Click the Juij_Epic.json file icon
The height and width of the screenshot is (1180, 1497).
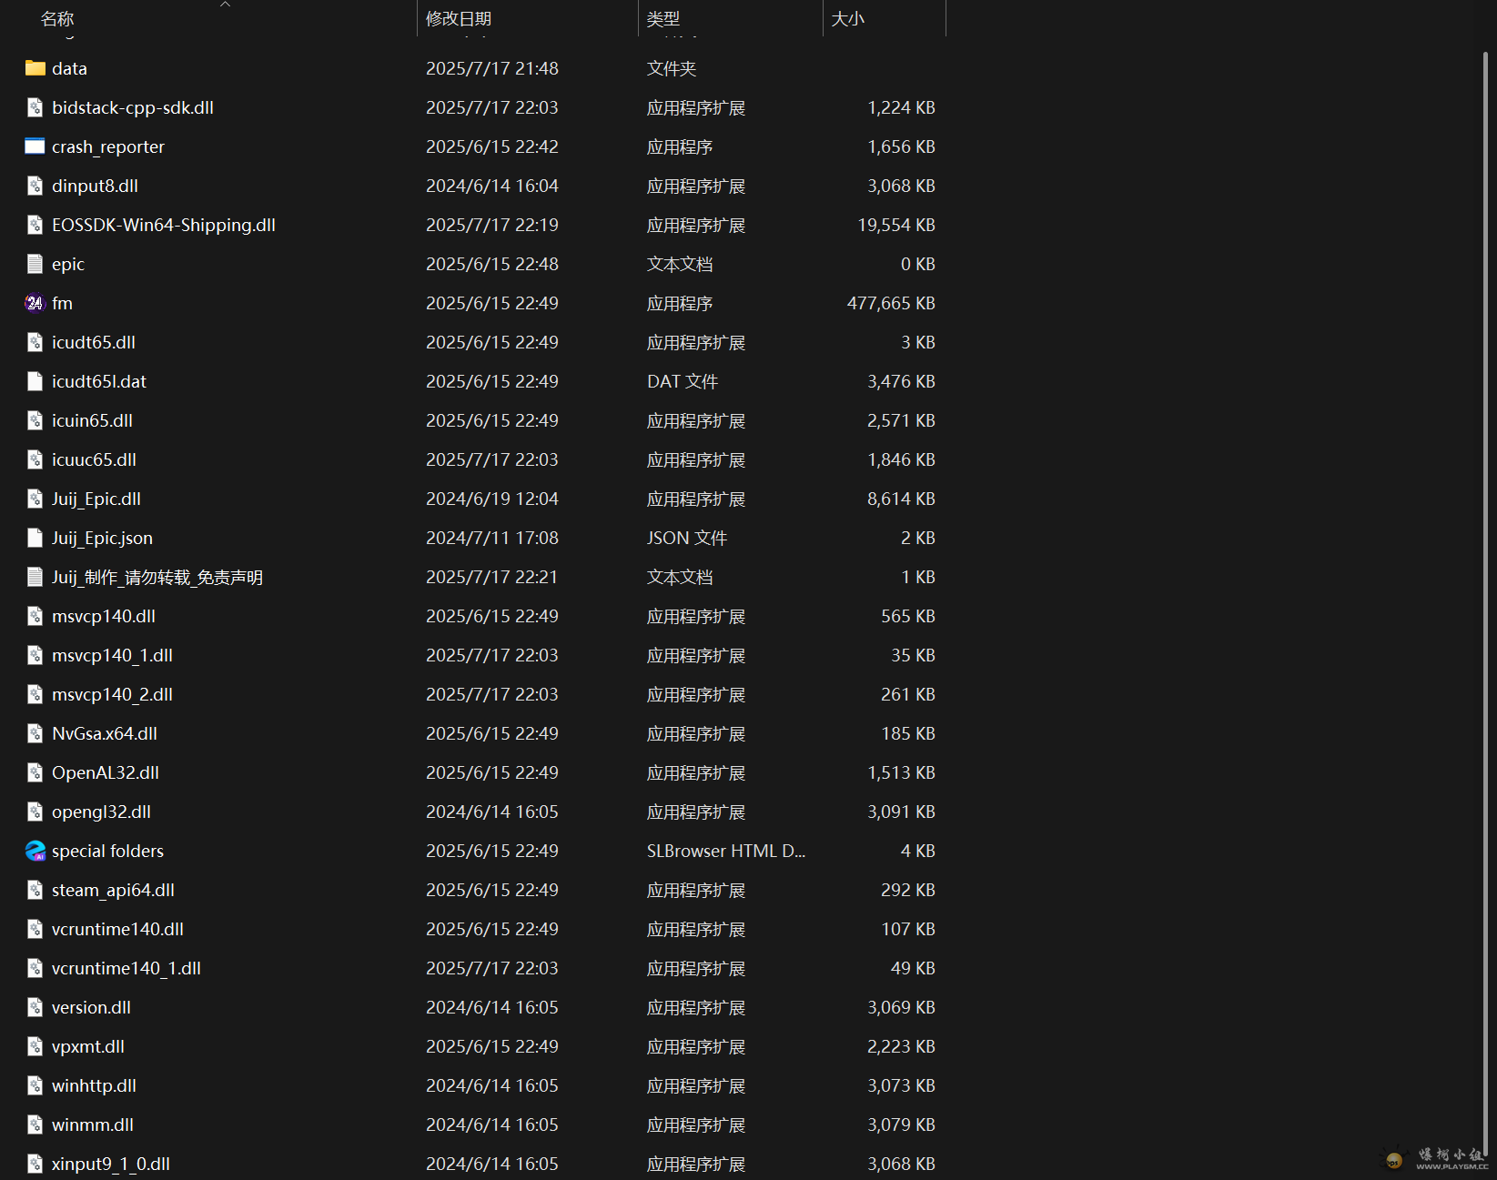point(35,538)
